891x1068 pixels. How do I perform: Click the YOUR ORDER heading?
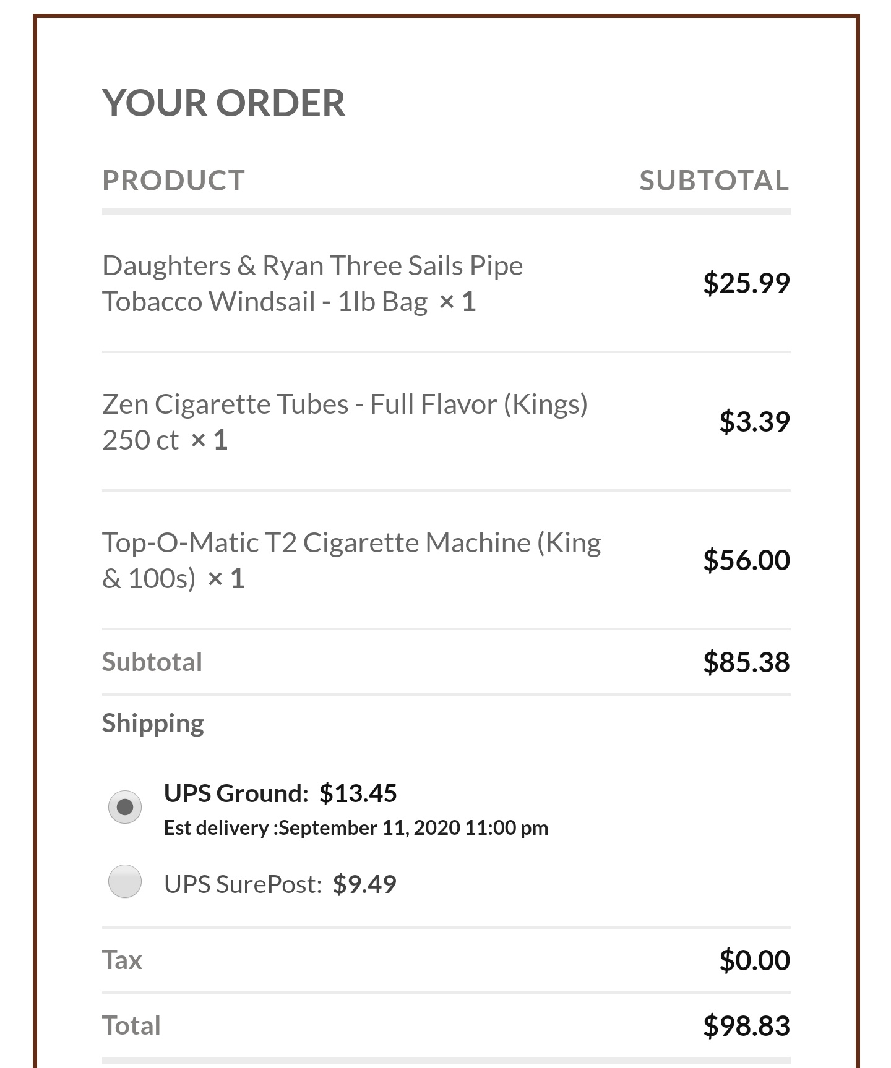(224, 103)
